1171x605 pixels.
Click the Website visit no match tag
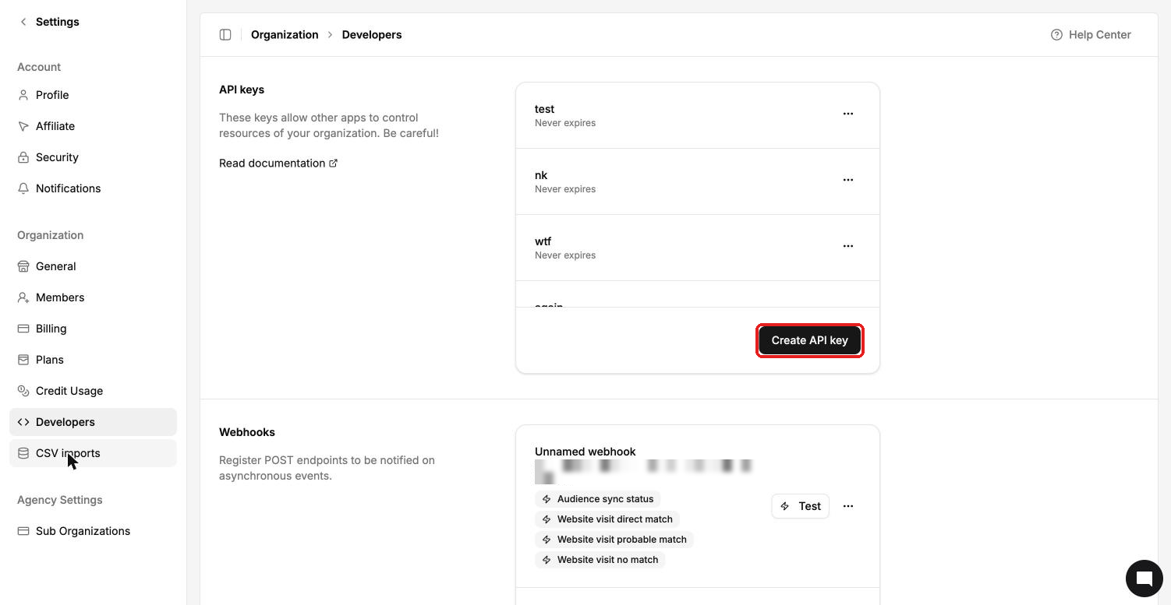click(600, 560)
